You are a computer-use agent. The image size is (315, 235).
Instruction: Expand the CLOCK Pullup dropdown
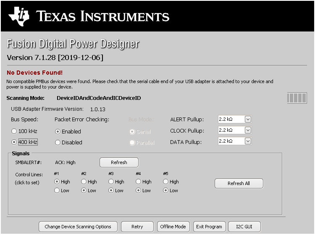[x=248, y=130]
